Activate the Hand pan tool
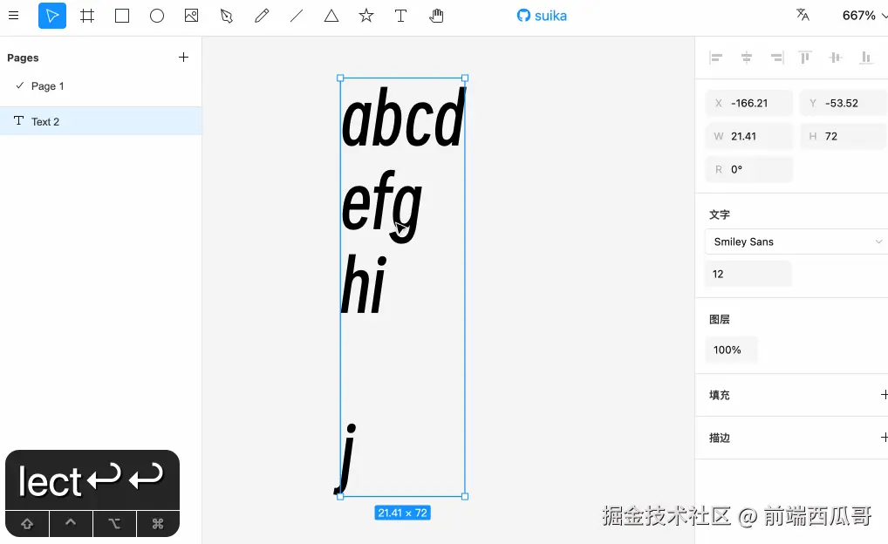 coord(436,16)
